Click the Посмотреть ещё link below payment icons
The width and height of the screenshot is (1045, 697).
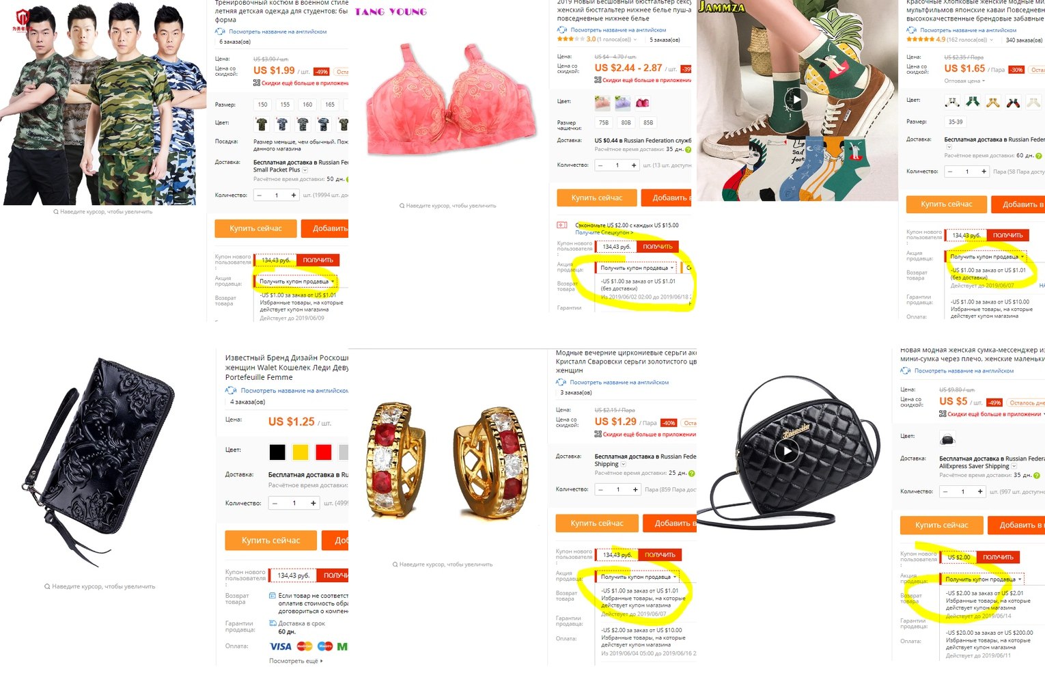point(296,661)
